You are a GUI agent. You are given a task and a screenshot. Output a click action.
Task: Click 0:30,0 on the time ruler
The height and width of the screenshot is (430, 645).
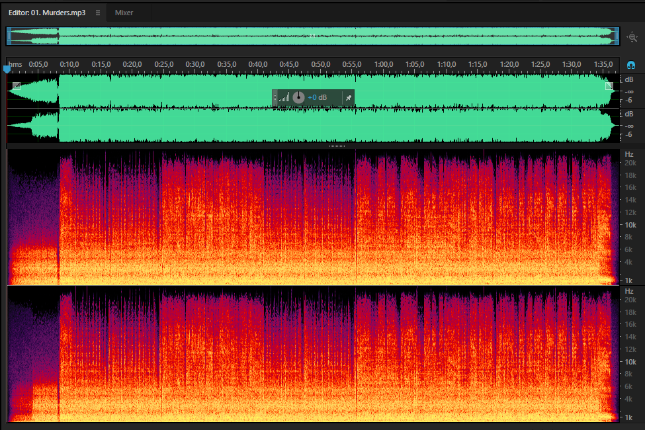click(x=195, y=65)
